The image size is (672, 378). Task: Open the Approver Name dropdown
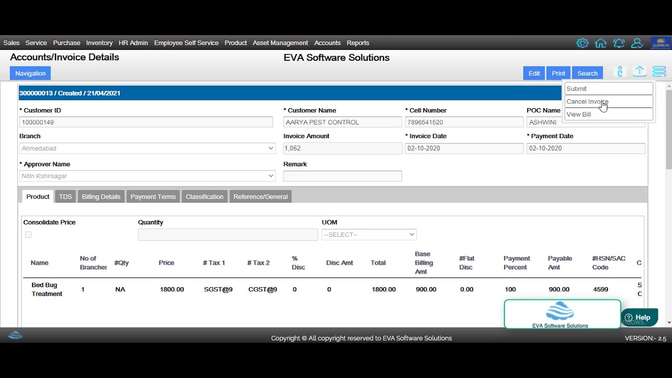point(147,176)
